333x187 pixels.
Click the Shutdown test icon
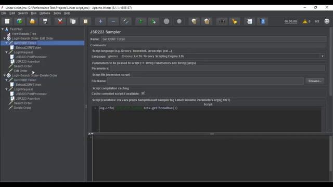pos(179,21)
